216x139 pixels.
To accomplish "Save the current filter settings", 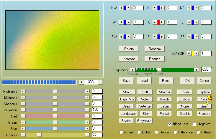I will coord(127,81).
